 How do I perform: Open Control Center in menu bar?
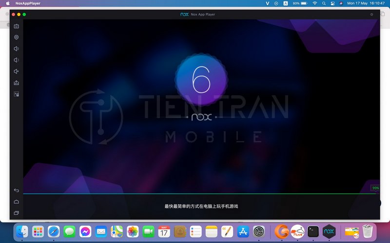click(x=332, y=3)
